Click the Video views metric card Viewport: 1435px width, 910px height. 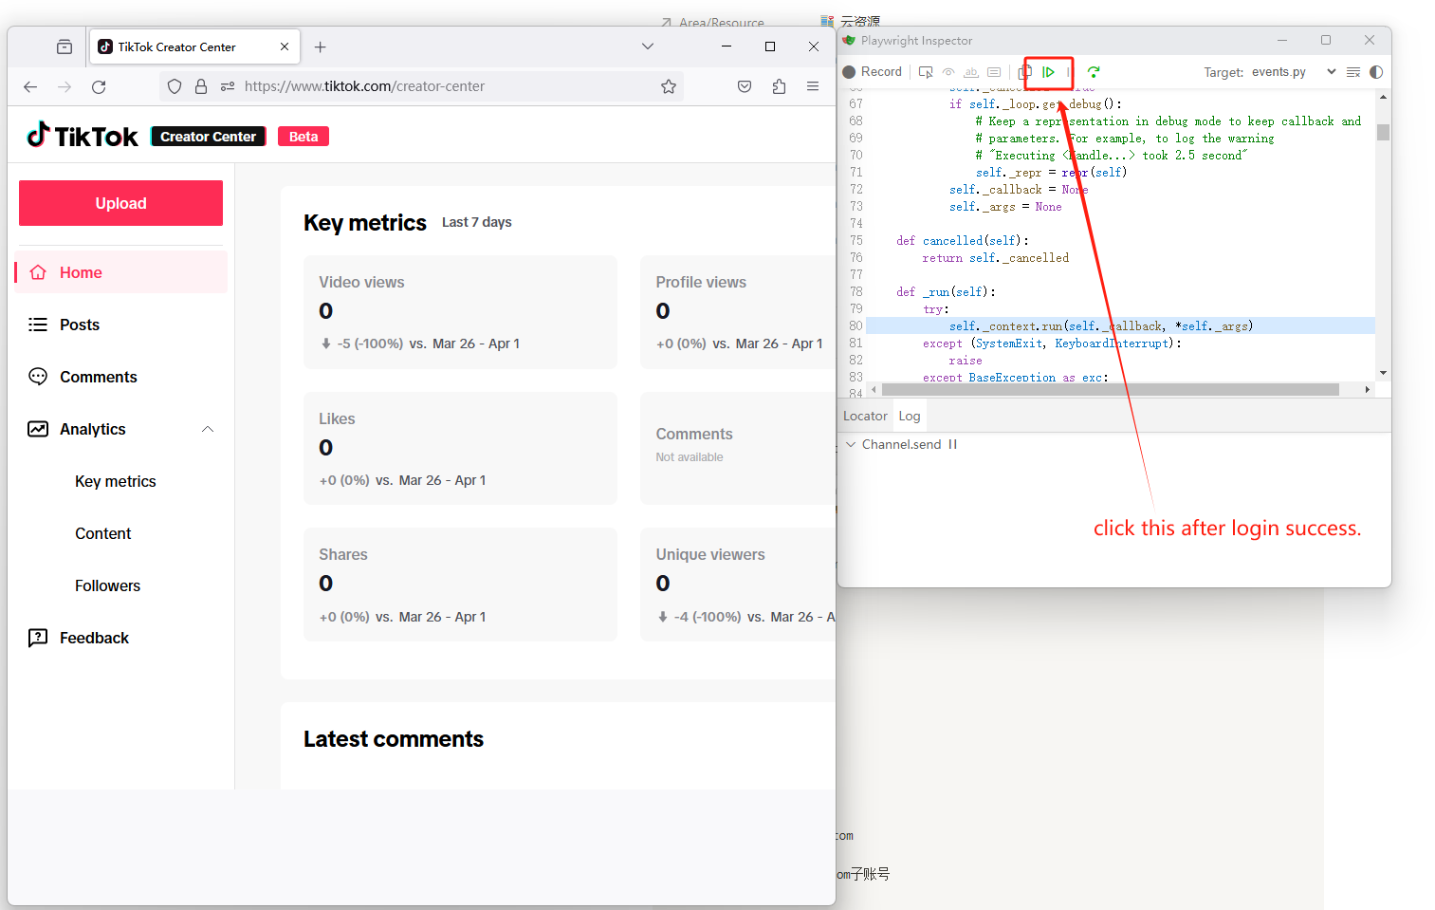click(460, 312)
